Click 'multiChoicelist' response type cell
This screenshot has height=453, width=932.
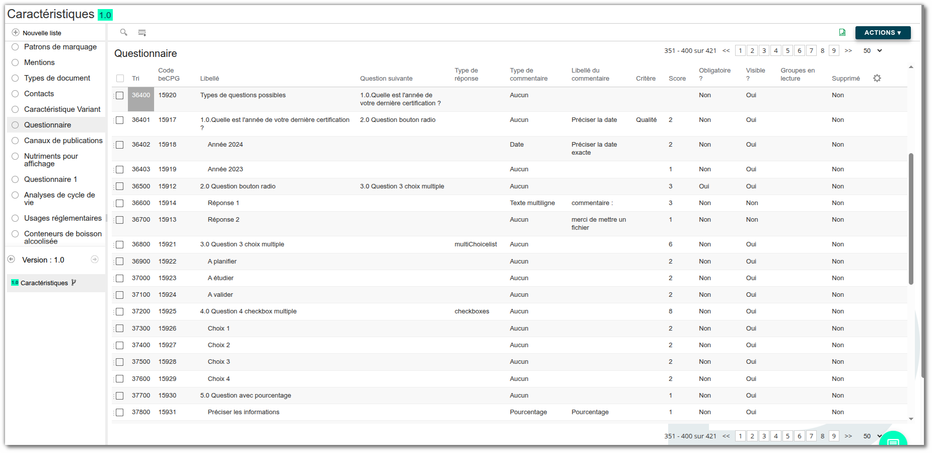[476, 244]
